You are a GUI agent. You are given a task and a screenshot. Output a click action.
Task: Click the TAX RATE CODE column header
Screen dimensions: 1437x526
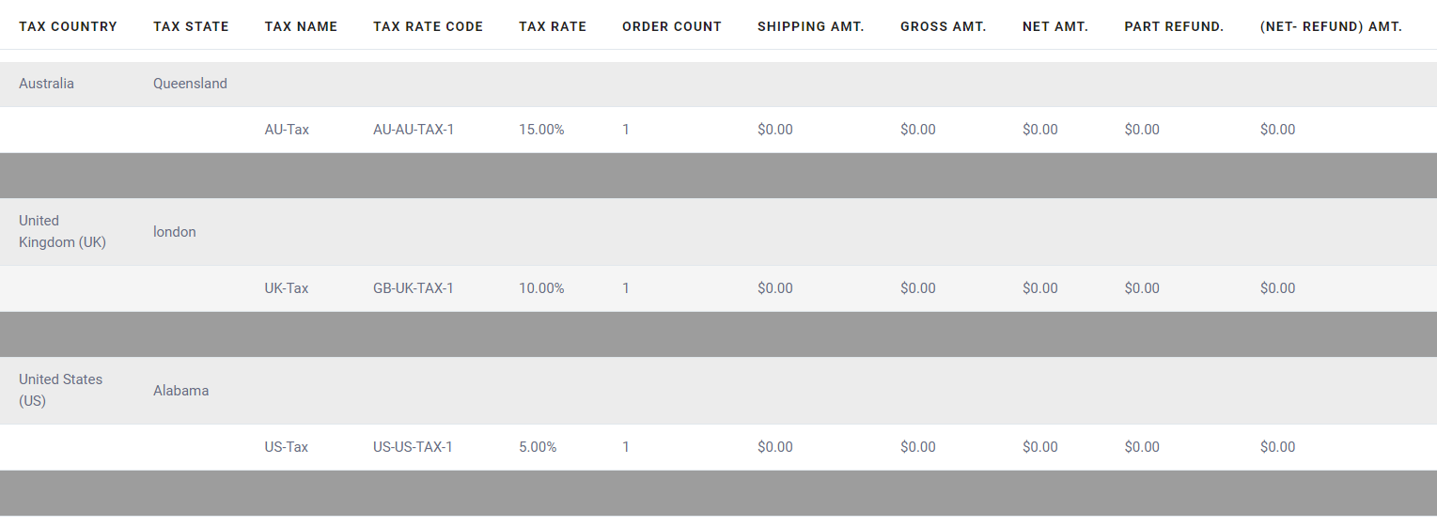pyautogui.click(x=428, y=26)
